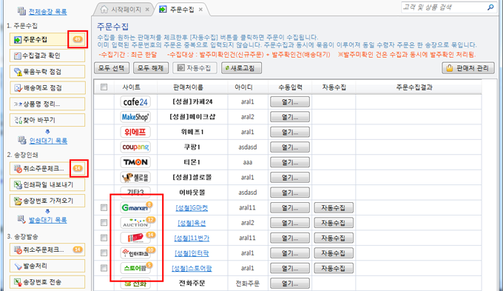This screenshot has height=291, width=503.
Task: Open 묶음누락 점검 sidebar item
Action: click(47, 72)
